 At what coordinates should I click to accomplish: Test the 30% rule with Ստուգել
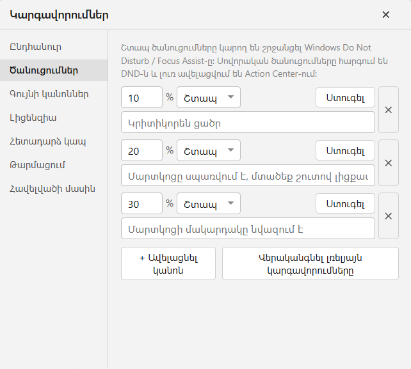tap(345, 203)
